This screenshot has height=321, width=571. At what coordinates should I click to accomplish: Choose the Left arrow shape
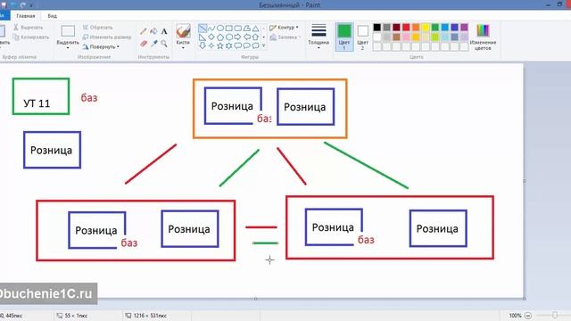coord(246,37)
